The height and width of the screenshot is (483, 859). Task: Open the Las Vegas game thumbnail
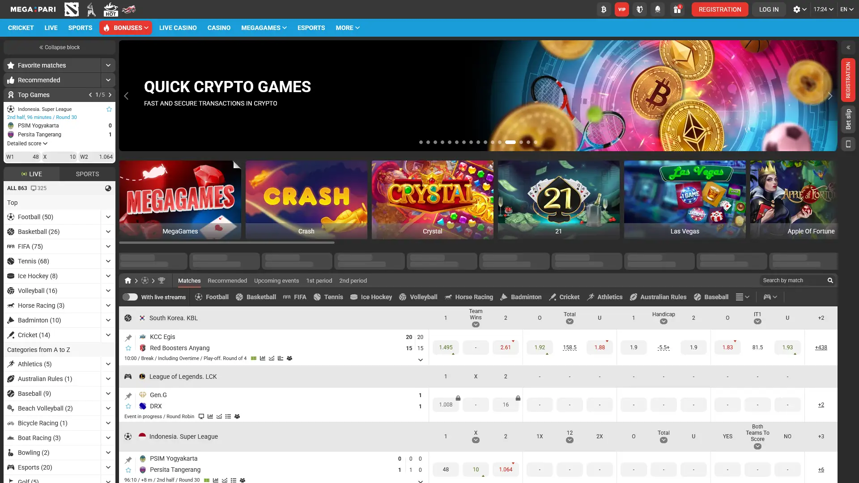685,199
